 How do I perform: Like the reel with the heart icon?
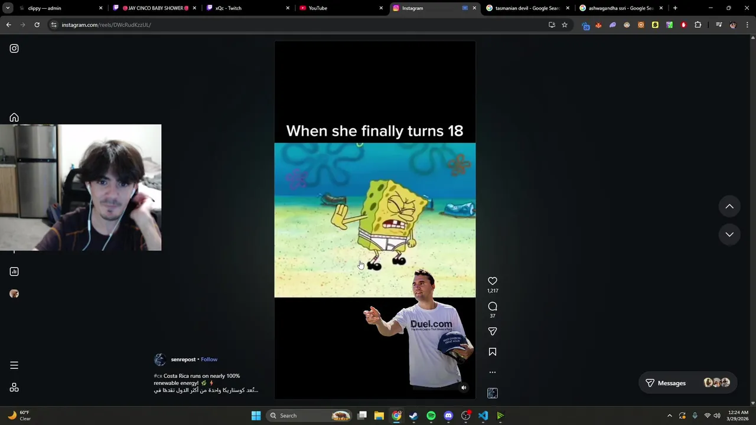coord(493,281)
